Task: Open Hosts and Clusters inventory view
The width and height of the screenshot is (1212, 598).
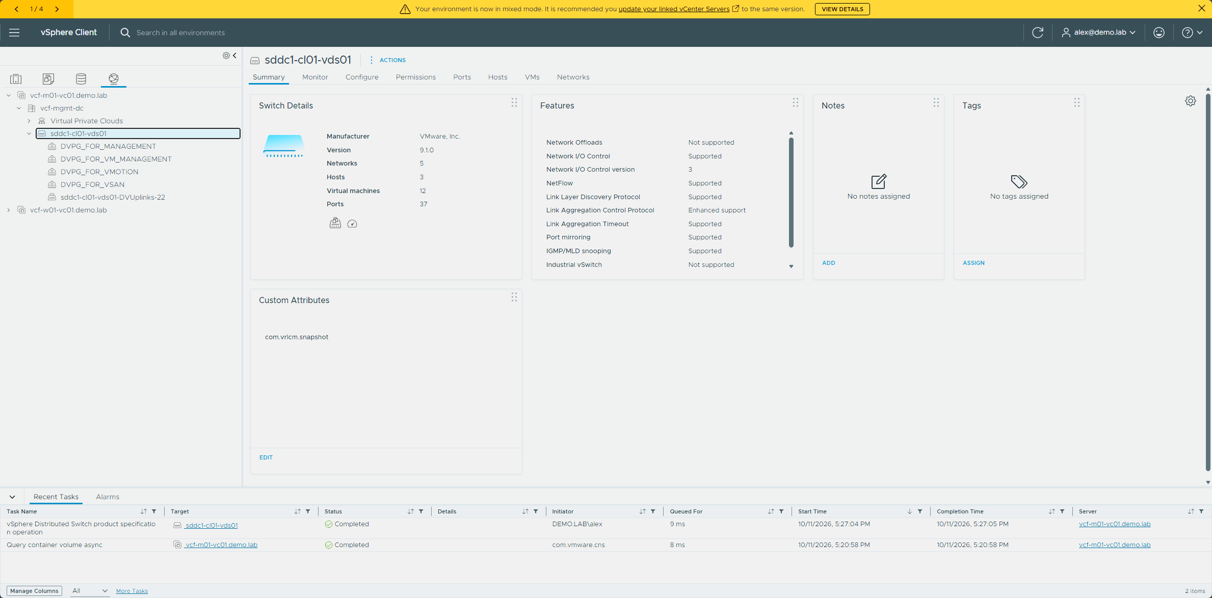Action: tap(16, 79)
